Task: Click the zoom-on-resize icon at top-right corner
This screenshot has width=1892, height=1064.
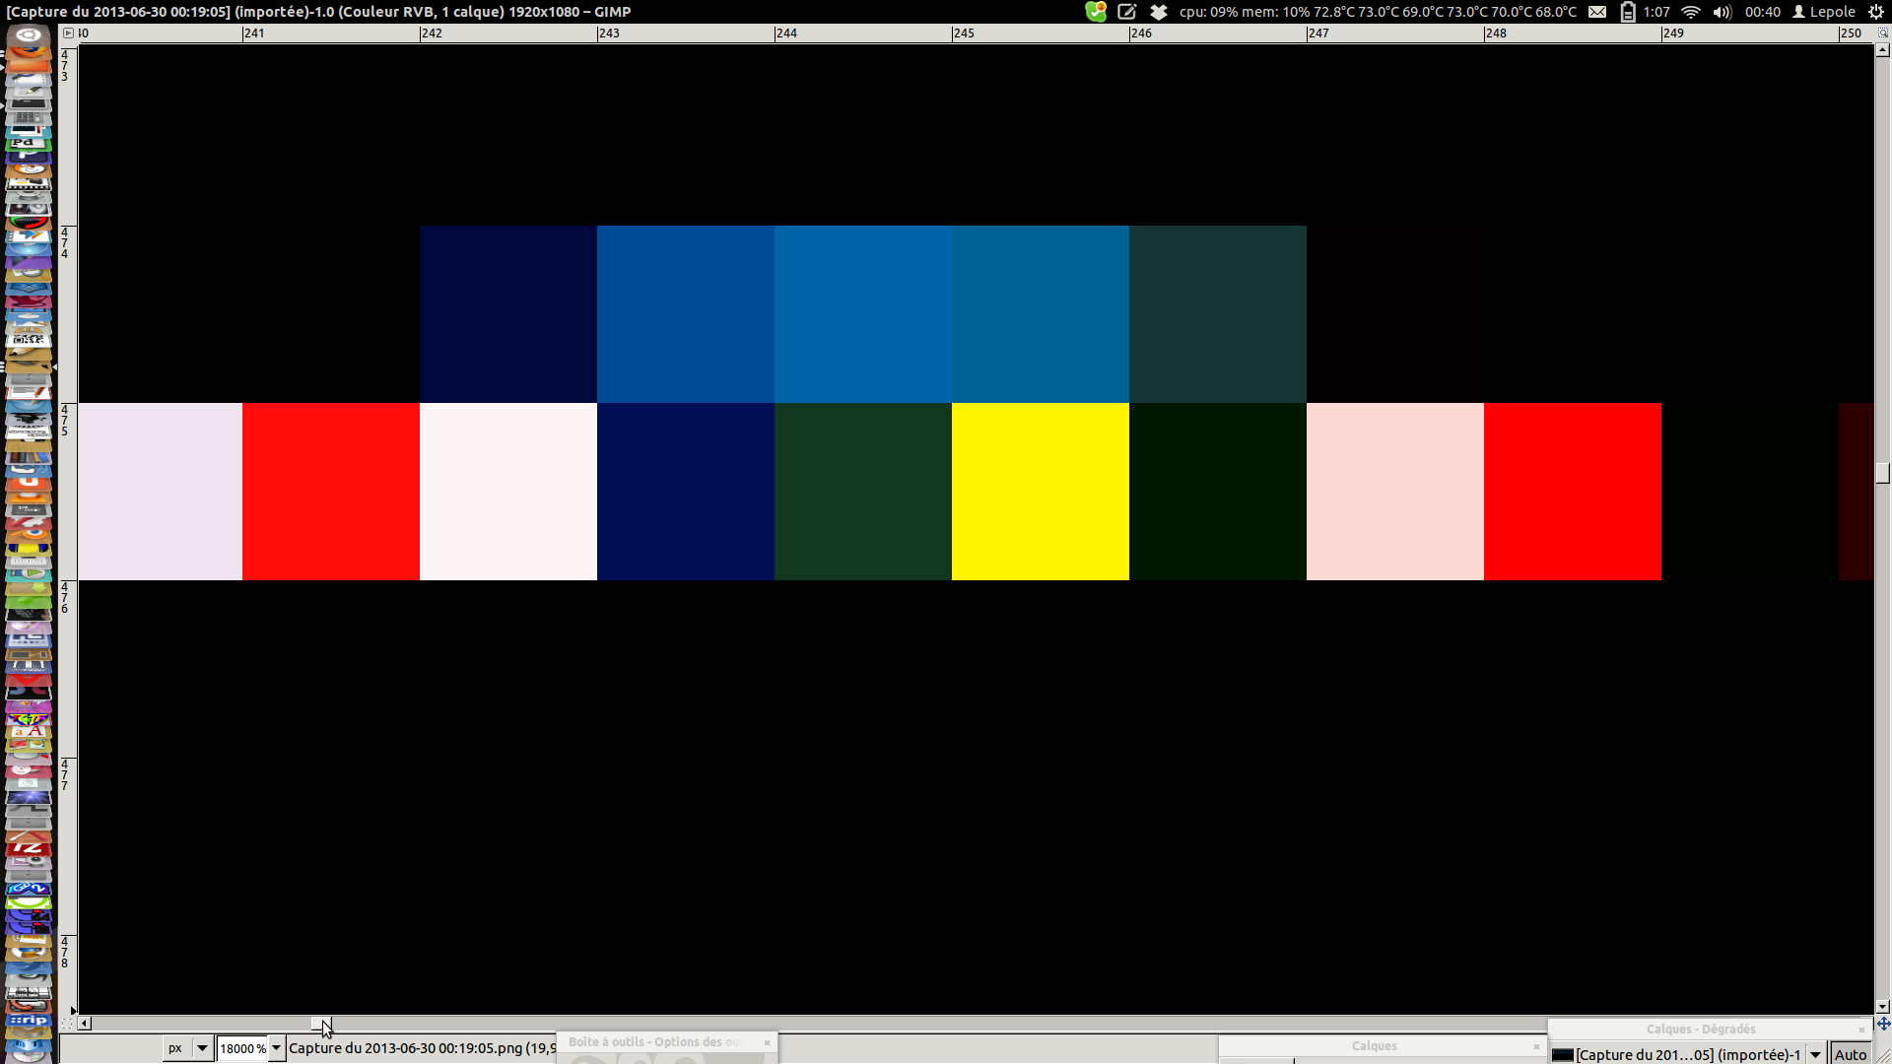Action: pos(1883,33)
